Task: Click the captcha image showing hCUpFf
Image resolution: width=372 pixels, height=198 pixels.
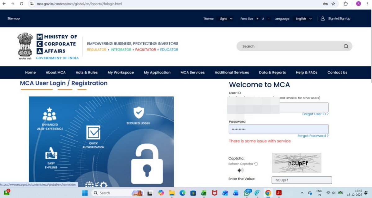Action: click(297, 163)
